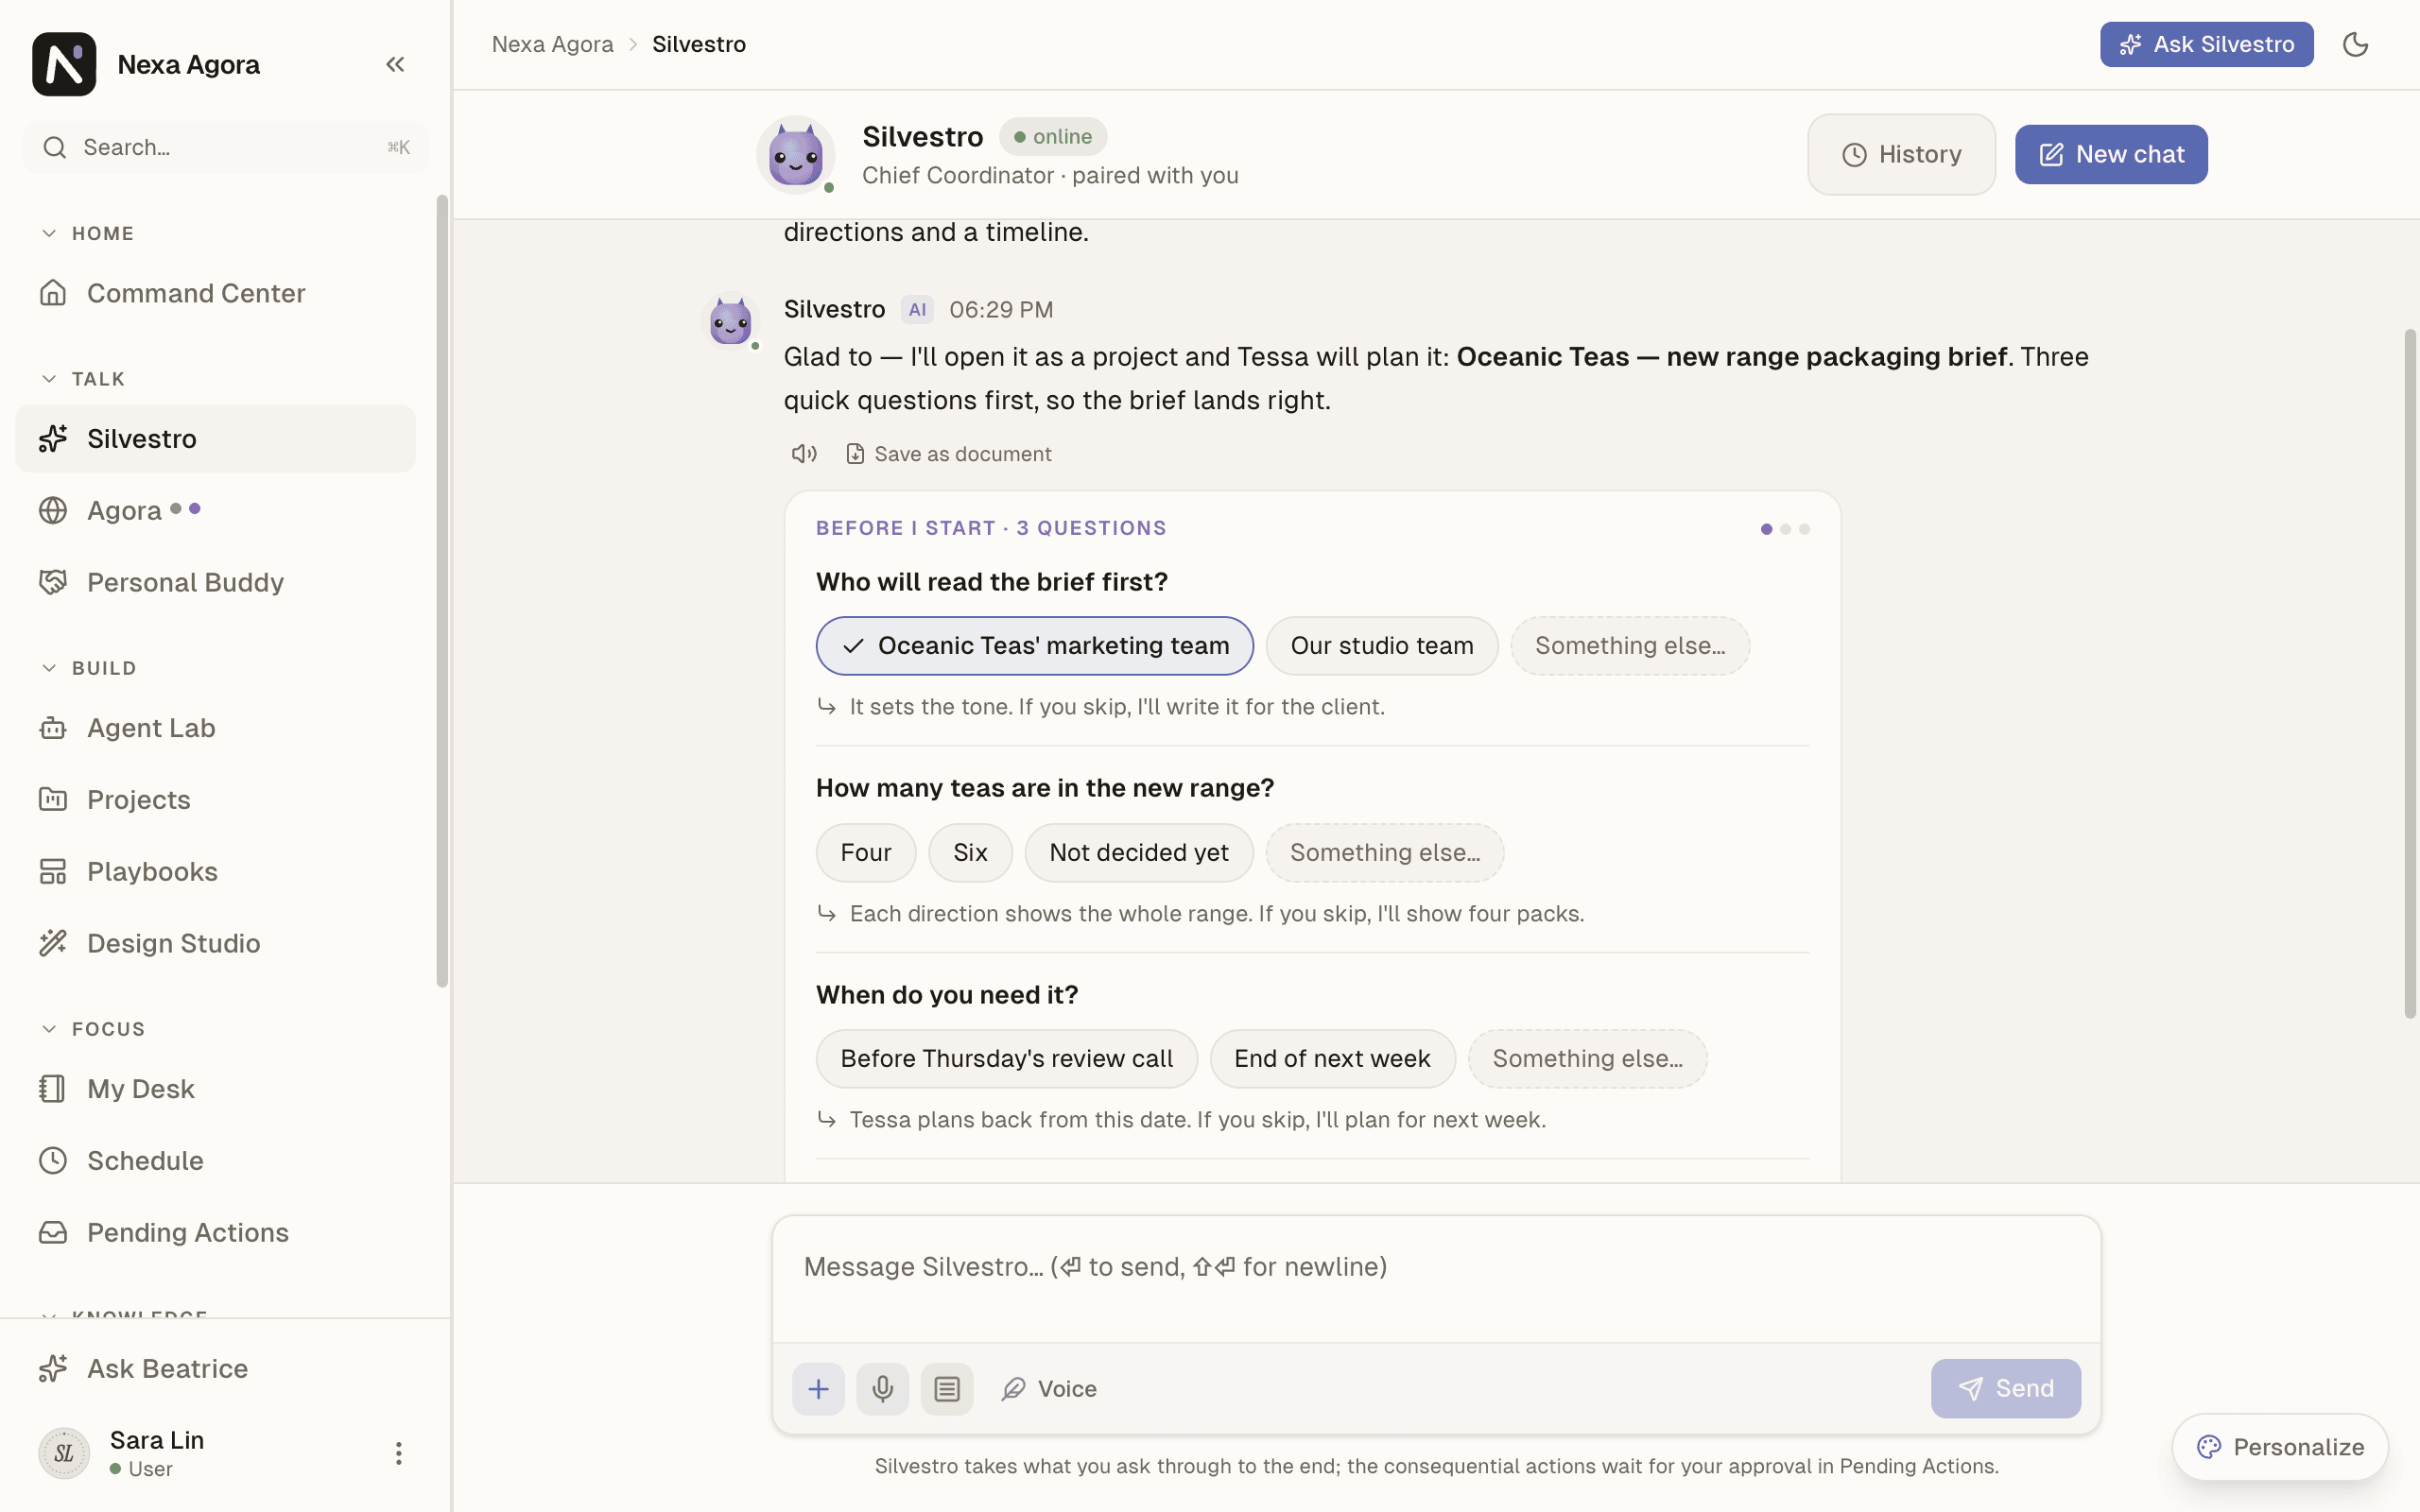Screen dimensions: 2420x1512
Task: Go to Projects in the sidebar
Action: tap(215, 800)
